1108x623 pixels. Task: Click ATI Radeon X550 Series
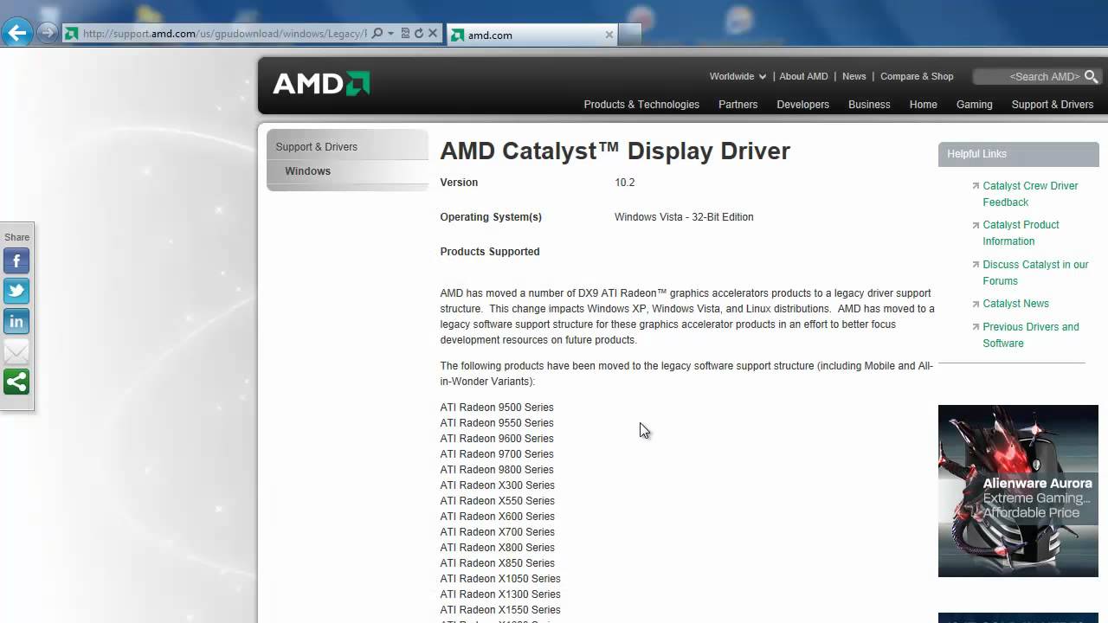pyautogui.click(x=497, y=501)
